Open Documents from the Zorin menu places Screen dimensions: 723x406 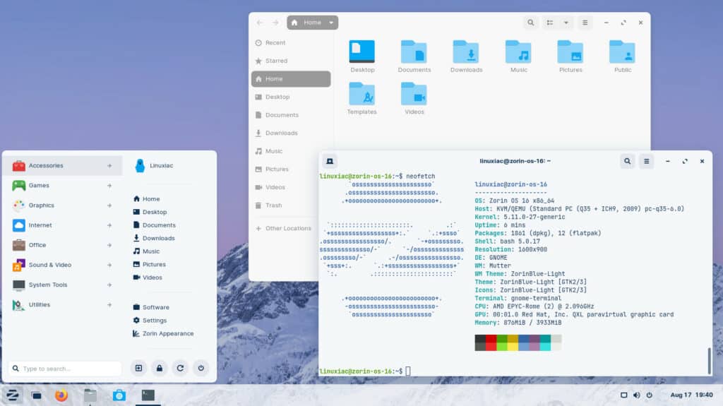point(154,225)
